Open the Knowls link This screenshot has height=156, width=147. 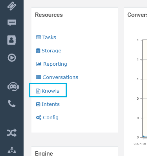point(50,91)
